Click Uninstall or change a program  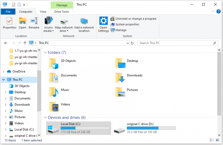click(x=134, y=19)
